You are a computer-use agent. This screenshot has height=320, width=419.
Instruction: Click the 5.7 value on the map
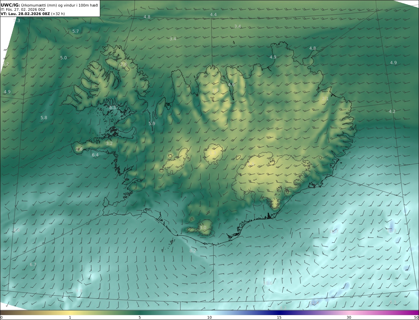point(76,31)
